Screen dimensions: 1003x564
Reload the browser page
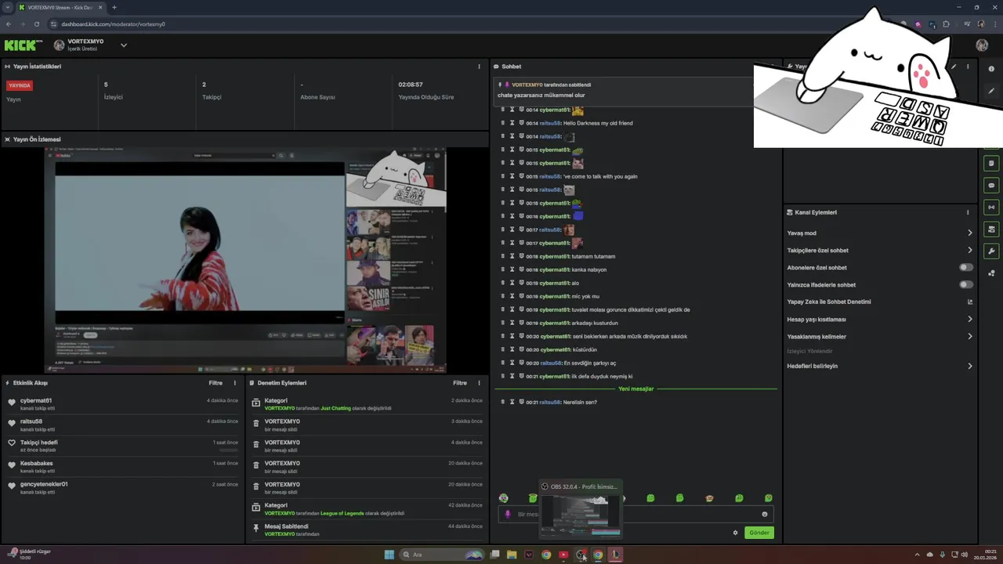point(36,24)
